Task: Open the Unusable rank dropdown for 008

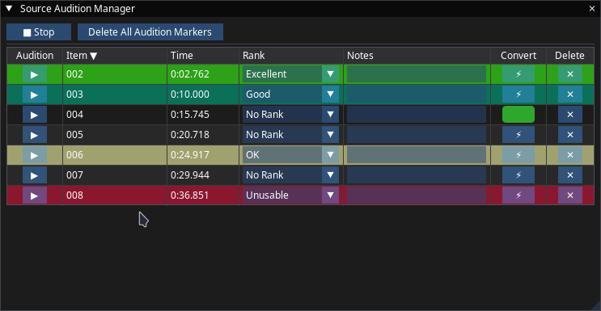Action: pos(290,195)
